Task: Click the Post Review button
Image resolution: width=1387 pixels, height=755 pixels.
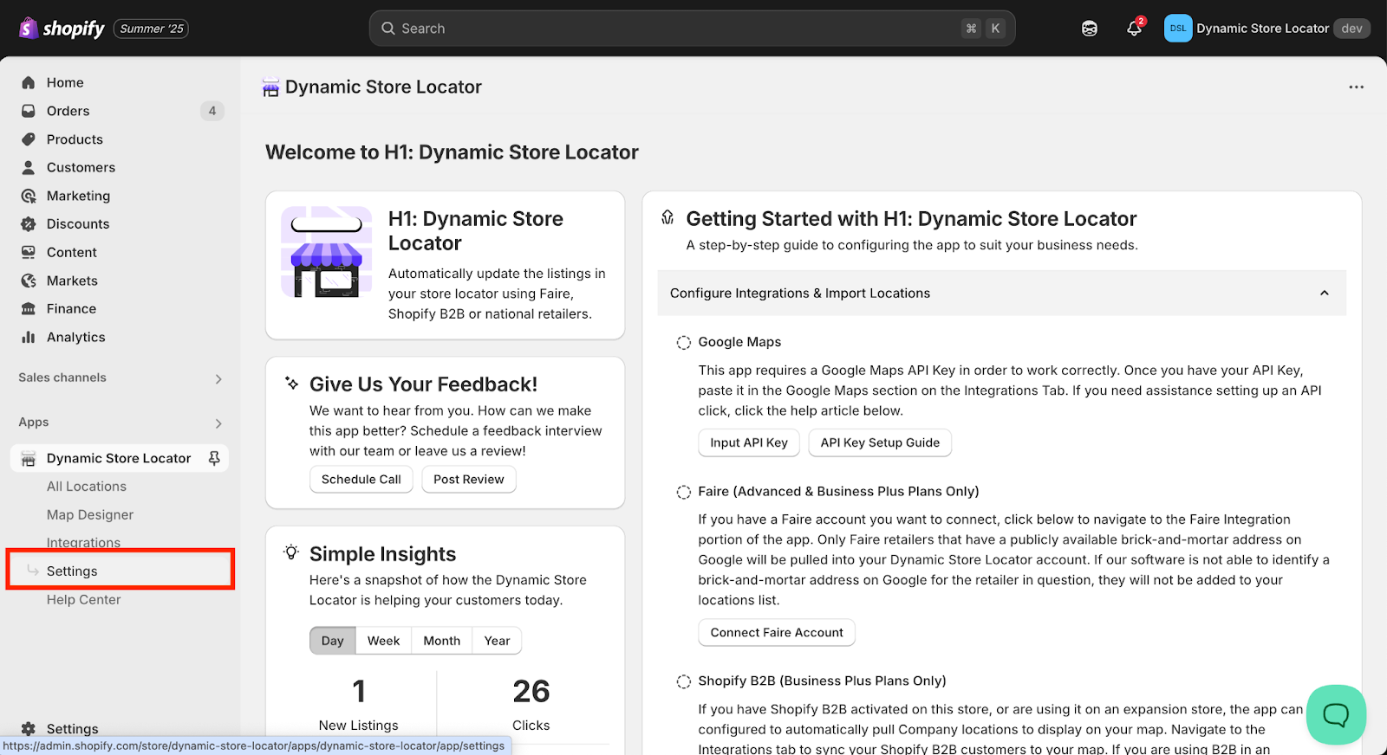Action: pyautogui.click(x=469, y=480)
